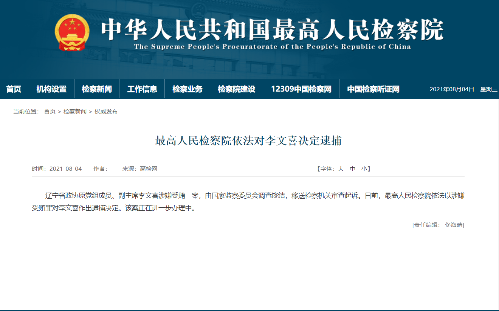Set font size to medium (中)
This screenshot has width=499, height=311.
(x=352, y=169)
